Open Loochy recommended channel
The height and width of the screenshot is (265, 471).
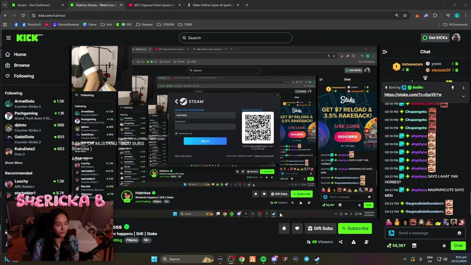pos(35,183)
